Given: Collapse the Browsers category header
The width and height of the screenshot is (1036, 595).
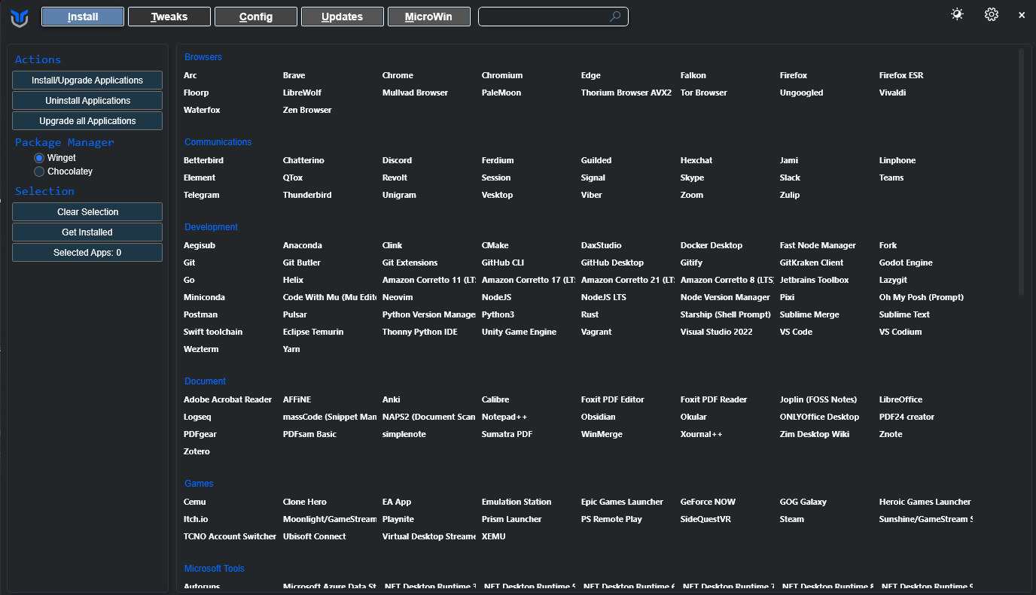Looking at the screenshot, I should coord(203,57).
